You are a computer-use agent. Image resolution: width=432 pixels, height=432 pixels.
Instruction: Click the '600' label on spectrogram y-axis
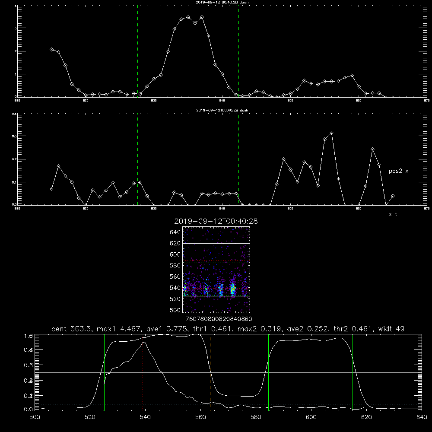pos(175,254)
